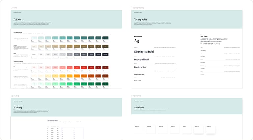
Task: Click the bold 'Spacing' heading in the banner
Action: pos(17,108)
